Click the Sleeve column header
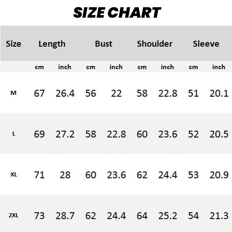 [206, 44]
